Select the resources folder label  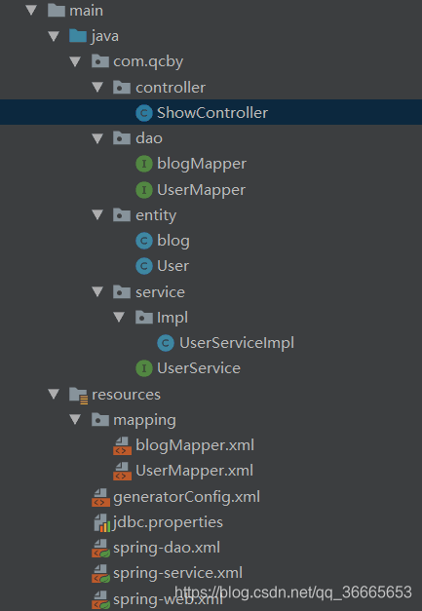coord(126,395)
